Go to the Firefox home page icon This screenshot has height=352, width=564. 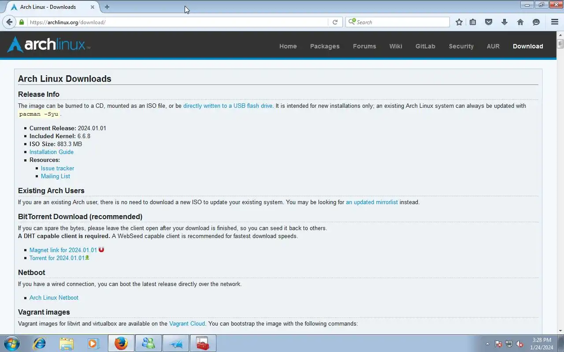coord(520,22)
